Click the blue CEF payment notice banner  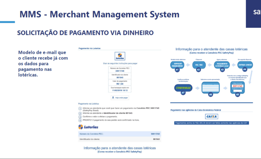tap(212, 123)
